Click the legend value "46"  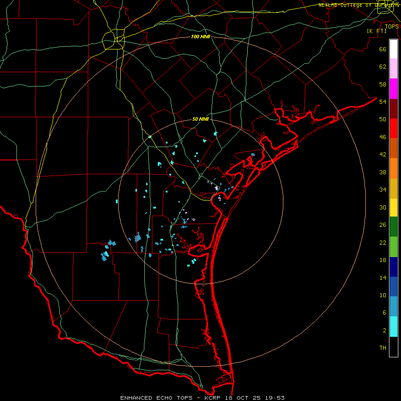(383, 137)
